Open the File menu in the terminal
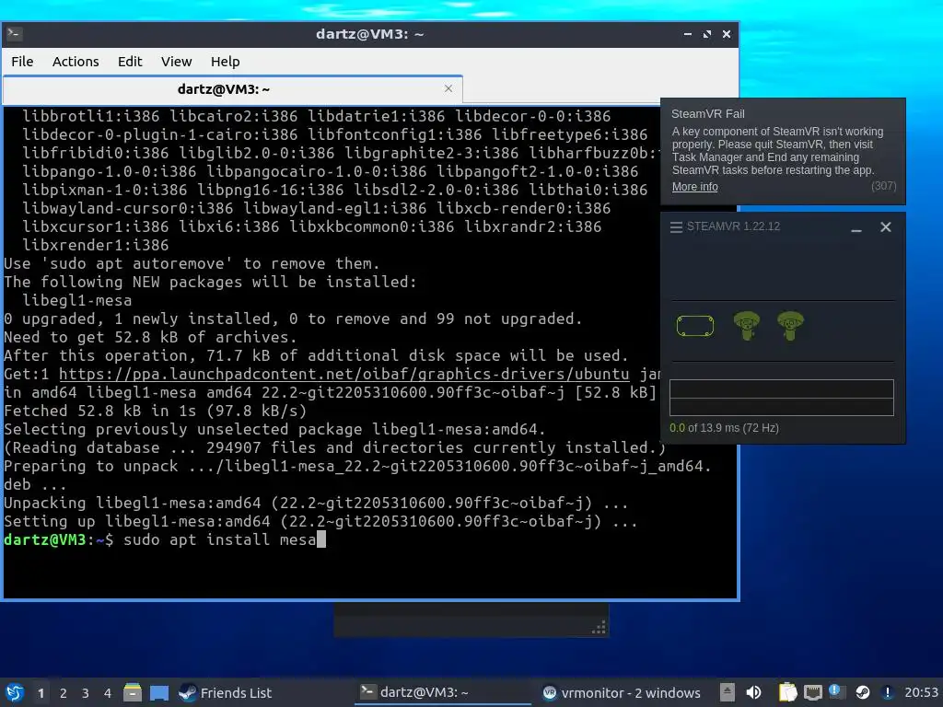The width and height of the screenshot is (943, 707). coord(22,62)
